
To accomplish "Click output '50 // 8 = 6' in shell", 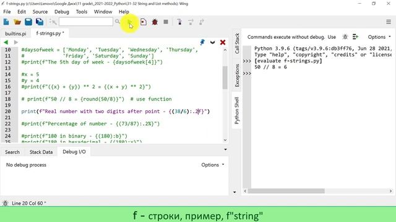I will pos(270,67).
